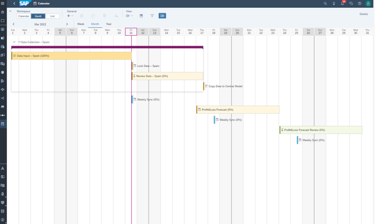Open the Stories presentation icon in sidebar
375x224 pixels.
(3, 29)
